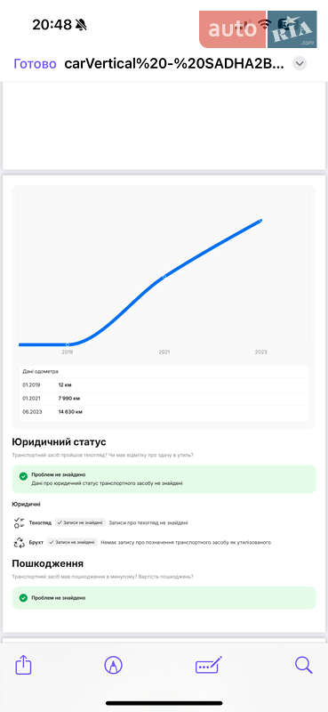This screenshot has width=328, height=712.
Task: Tap the green check in Пошкодження banner
Action: coord(24,597)
